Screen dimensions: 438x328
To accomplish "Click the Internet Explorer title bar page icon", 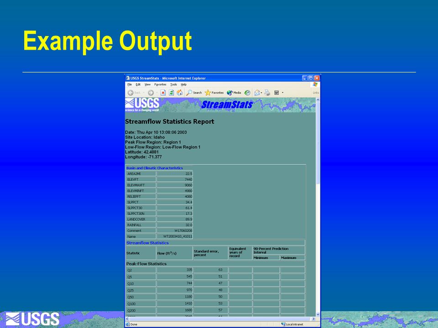I will (x=128, y=78).
